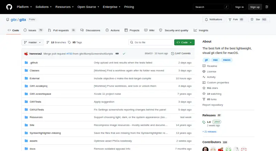The height and width of the screenshot is (151, 276).
Task: Select the Code tab
Action: pyautogui.click(x=13, y=30)
